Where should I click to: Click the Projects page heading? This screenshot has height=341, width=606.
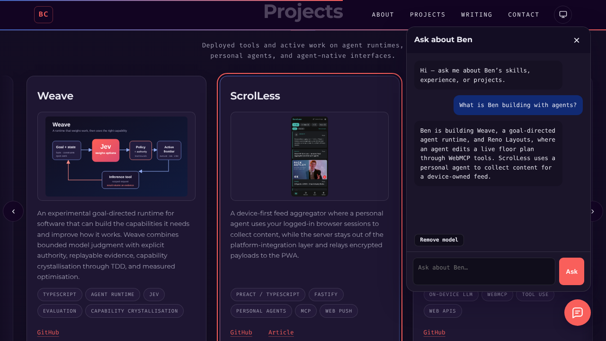pyautogui.click(x=303, y=11)
